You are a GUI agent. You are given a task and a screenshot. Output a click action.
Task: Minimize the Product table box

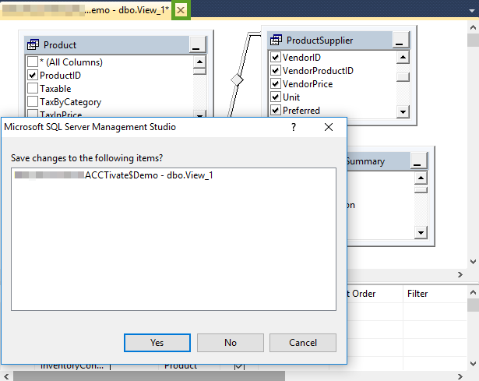197,44
